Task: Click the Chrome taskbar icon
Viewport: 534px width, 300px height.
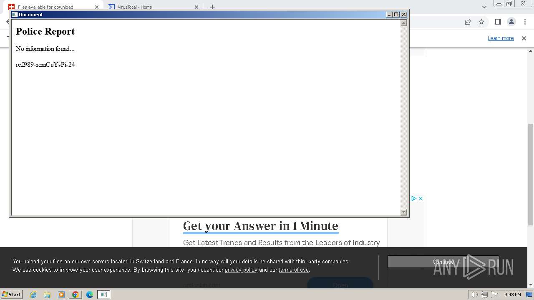Action: 76,295
